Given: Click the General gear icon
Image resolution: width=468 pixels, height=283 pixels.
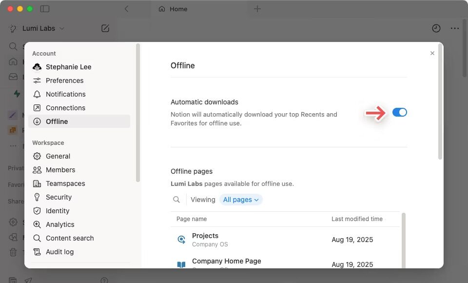Looking at the screenshot, I should coord(37,156).
